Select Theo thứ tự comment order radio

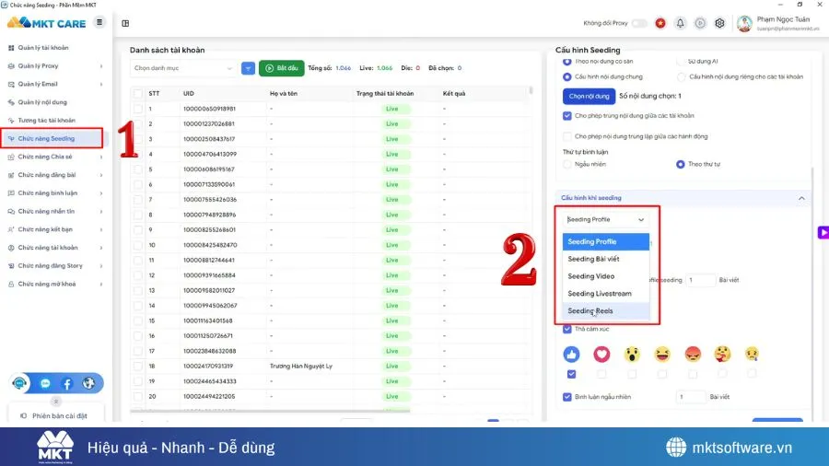pyautogui.click(x=681, y=164)
